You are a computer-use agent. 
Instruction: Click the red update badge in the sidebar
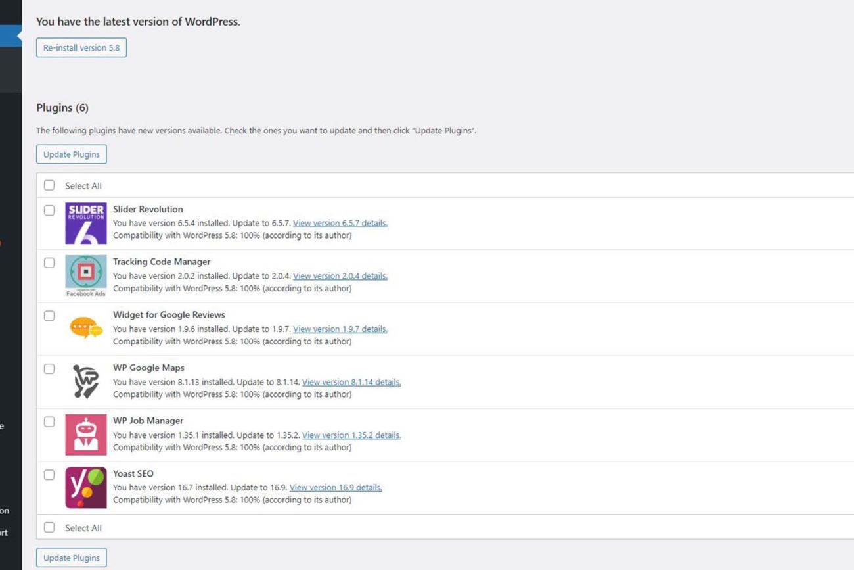click(2, 242)
